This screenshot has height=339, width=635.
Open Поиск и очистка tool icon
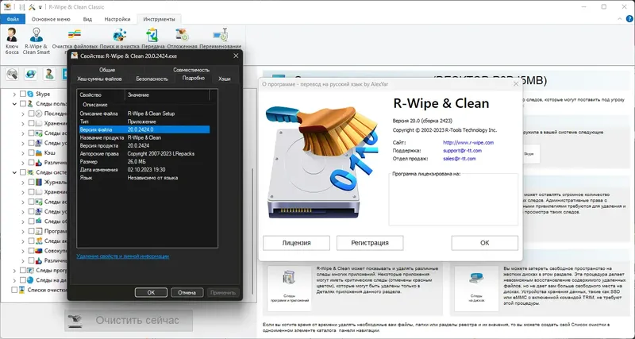tap(120, 35)
